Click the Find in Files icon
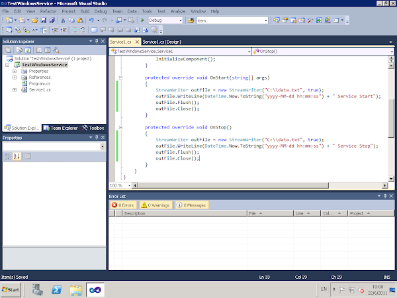Viewport: 397px width, 298px height. pyautogui.click(x=191, y=21)
